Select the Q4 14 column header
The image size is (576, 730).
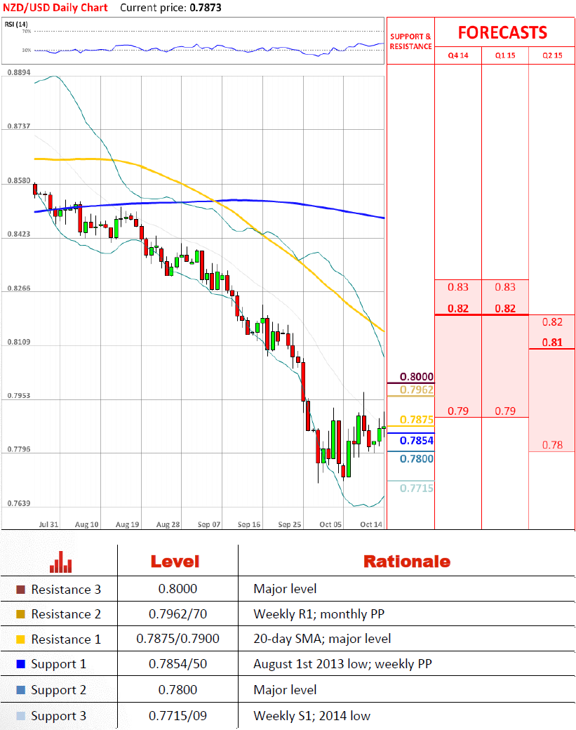click(x=458, y=55)
